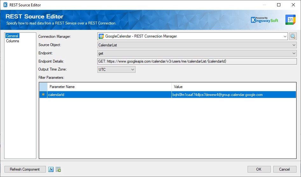Open the Output Time Zone UTC dropdown
Image resolution: width=301 pixels, height=177 pixels.
point(116,69)
